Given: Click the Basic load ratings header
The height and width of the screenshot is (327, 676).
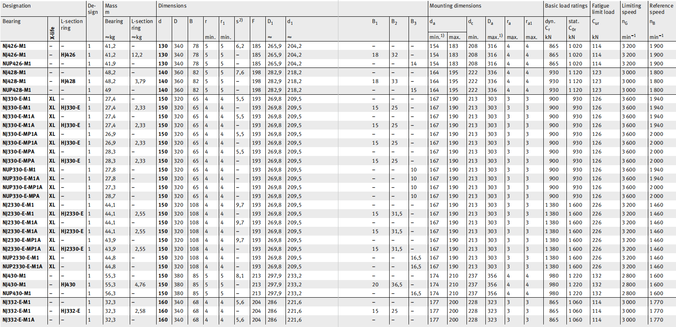Looking at the screenshot, I should click(566, 6).
